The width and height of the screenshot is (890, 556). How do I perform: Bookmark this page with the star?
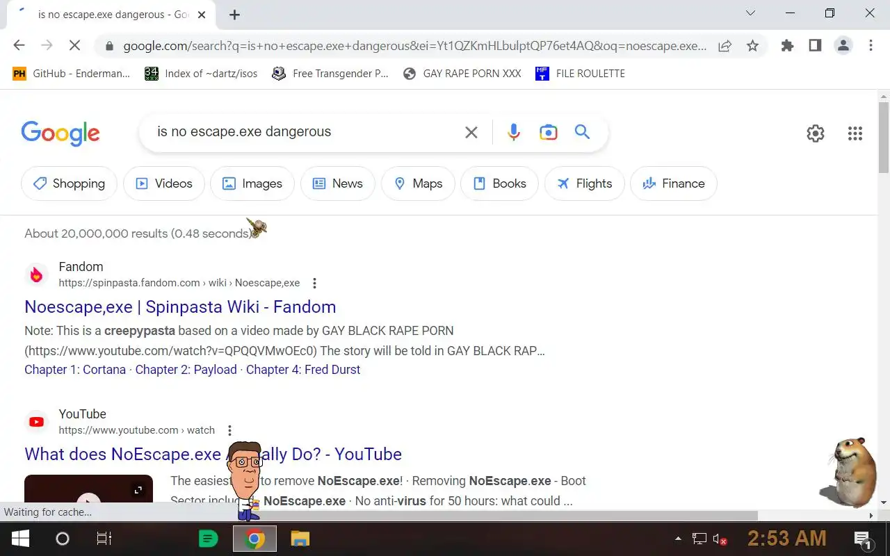coord(752,46)
